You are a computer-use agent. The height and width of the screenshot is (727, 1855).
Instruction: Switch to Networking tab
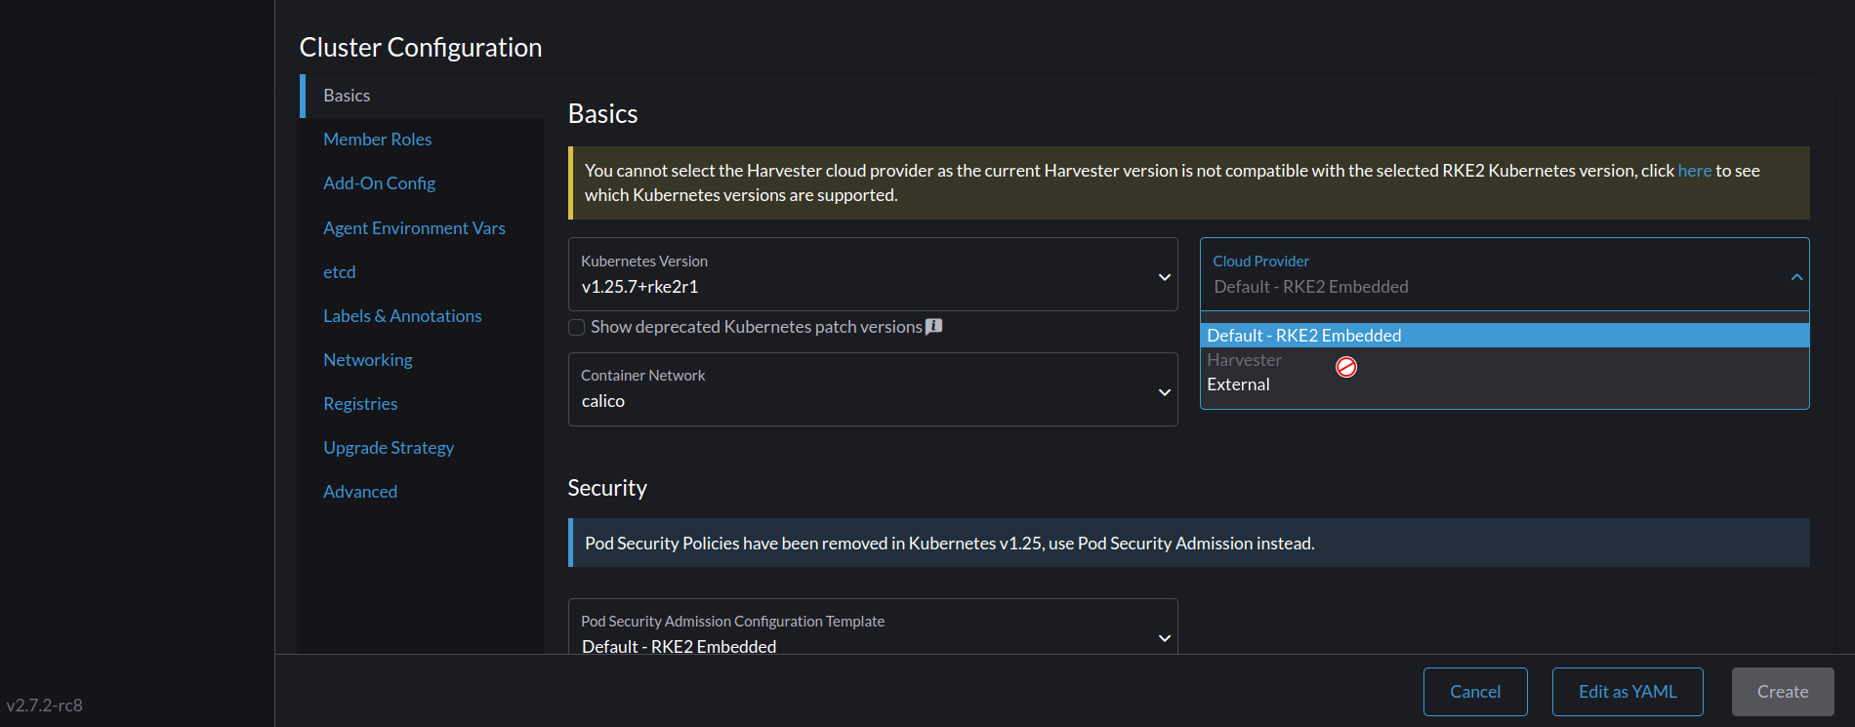pyautogui.click(x=367, y=360)
